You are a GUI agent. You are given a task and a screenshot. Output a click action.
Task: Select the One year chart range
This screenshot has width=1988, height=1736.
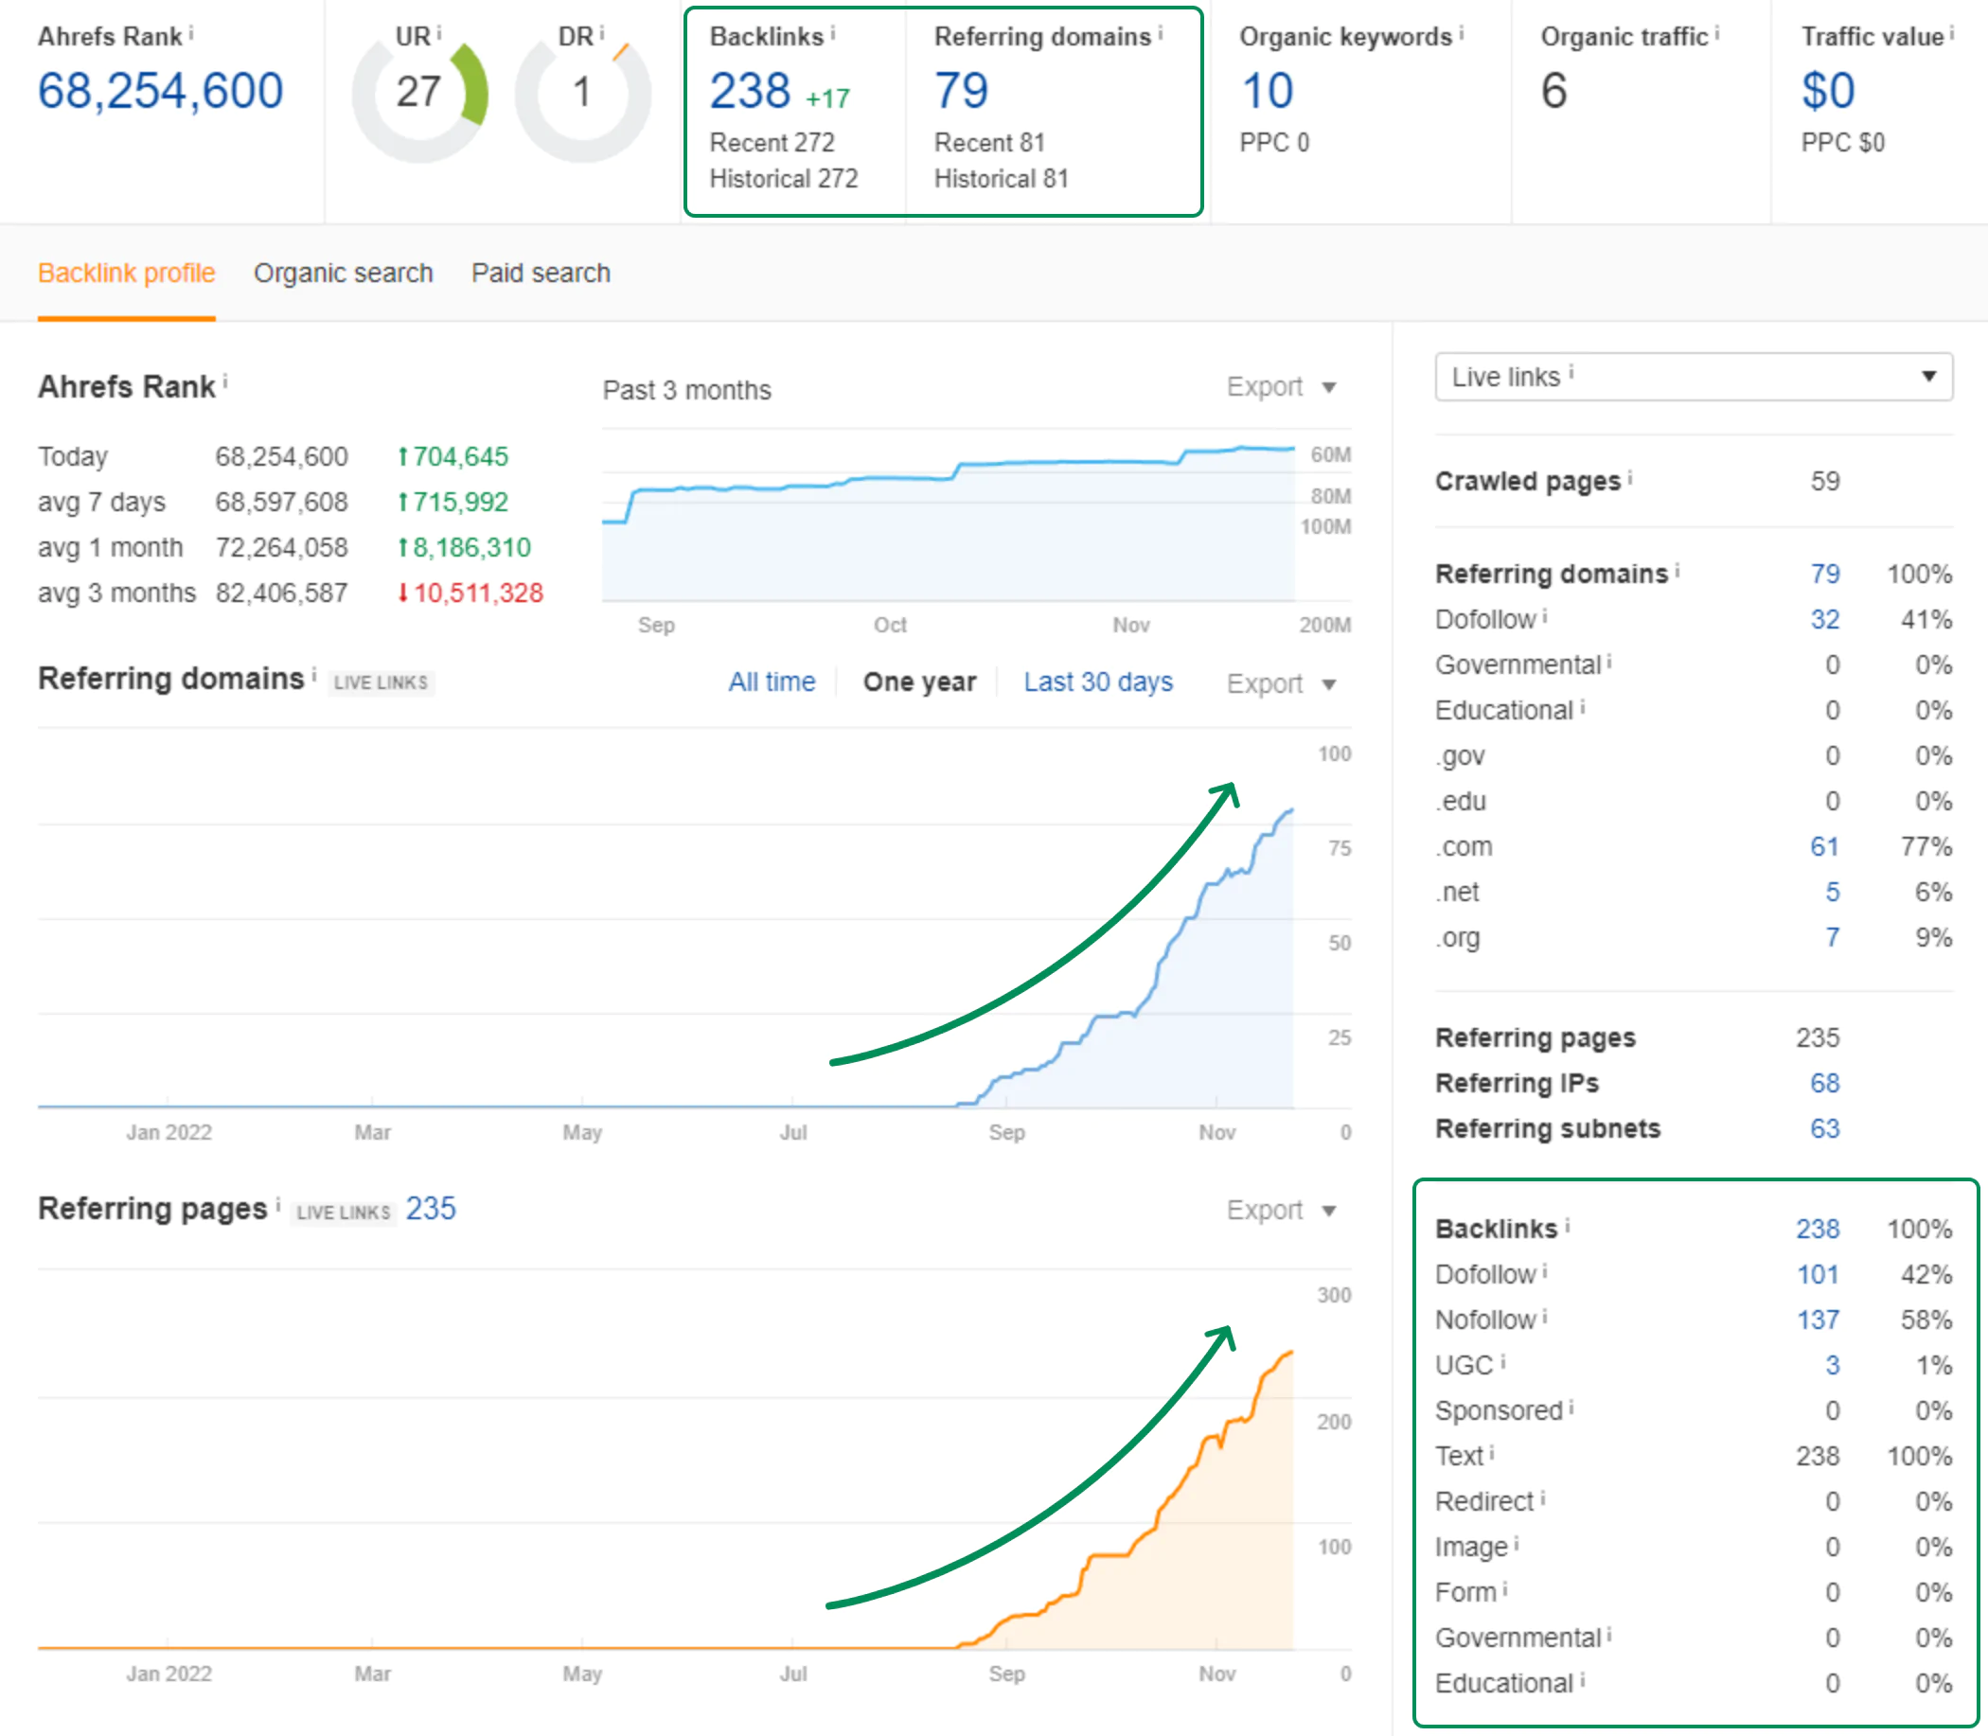(918, 682)
